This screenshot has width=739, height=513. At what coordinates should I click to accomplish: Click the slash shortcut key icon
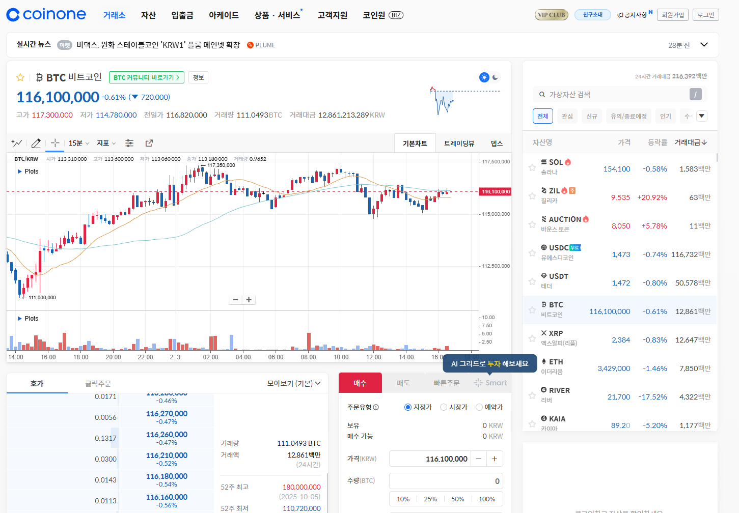(695, 94)
